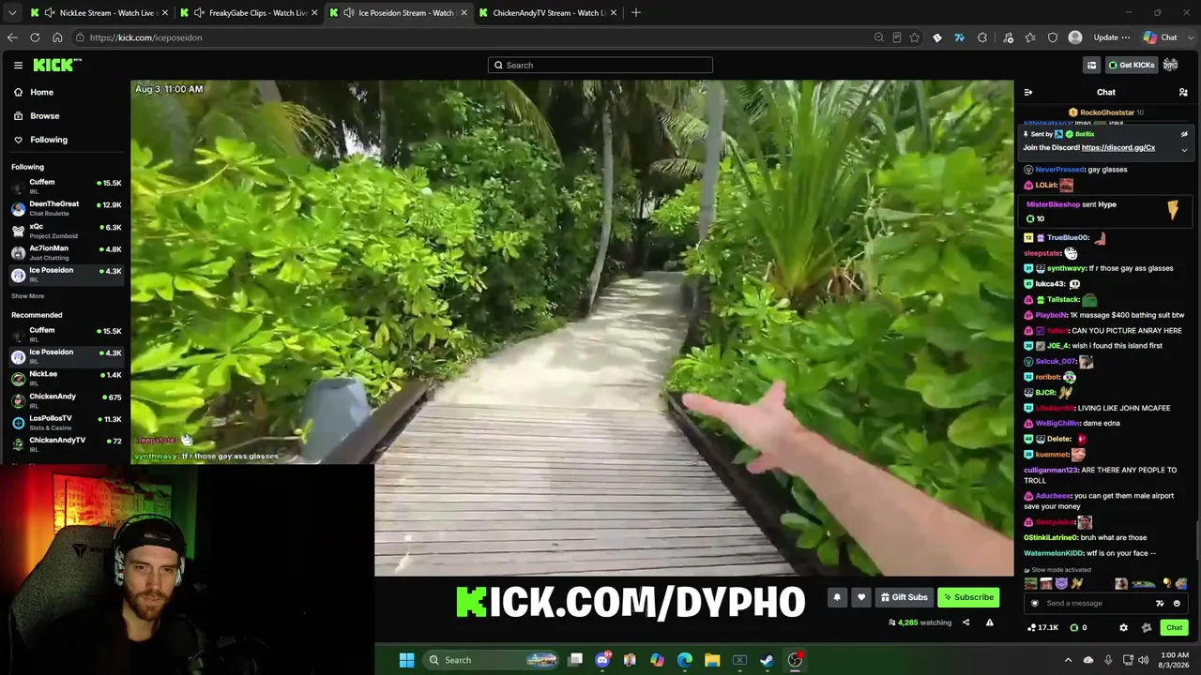Click the Windows taskbar search box
Viewport: 1201px width, 675px height.
click(x=493, y=660)
